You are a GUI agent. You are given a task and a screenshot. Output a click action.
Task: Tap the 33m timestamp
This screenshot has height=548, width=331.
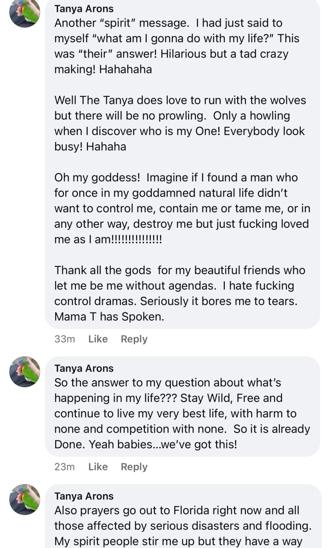pyautogui.click(x=64, y=339)
